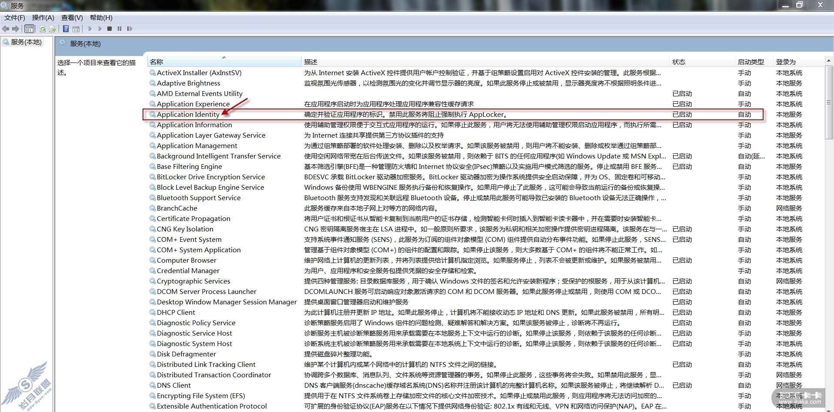Select Encrypting File System (EFS)
The image size is (834, 412).
pos(201,396)
